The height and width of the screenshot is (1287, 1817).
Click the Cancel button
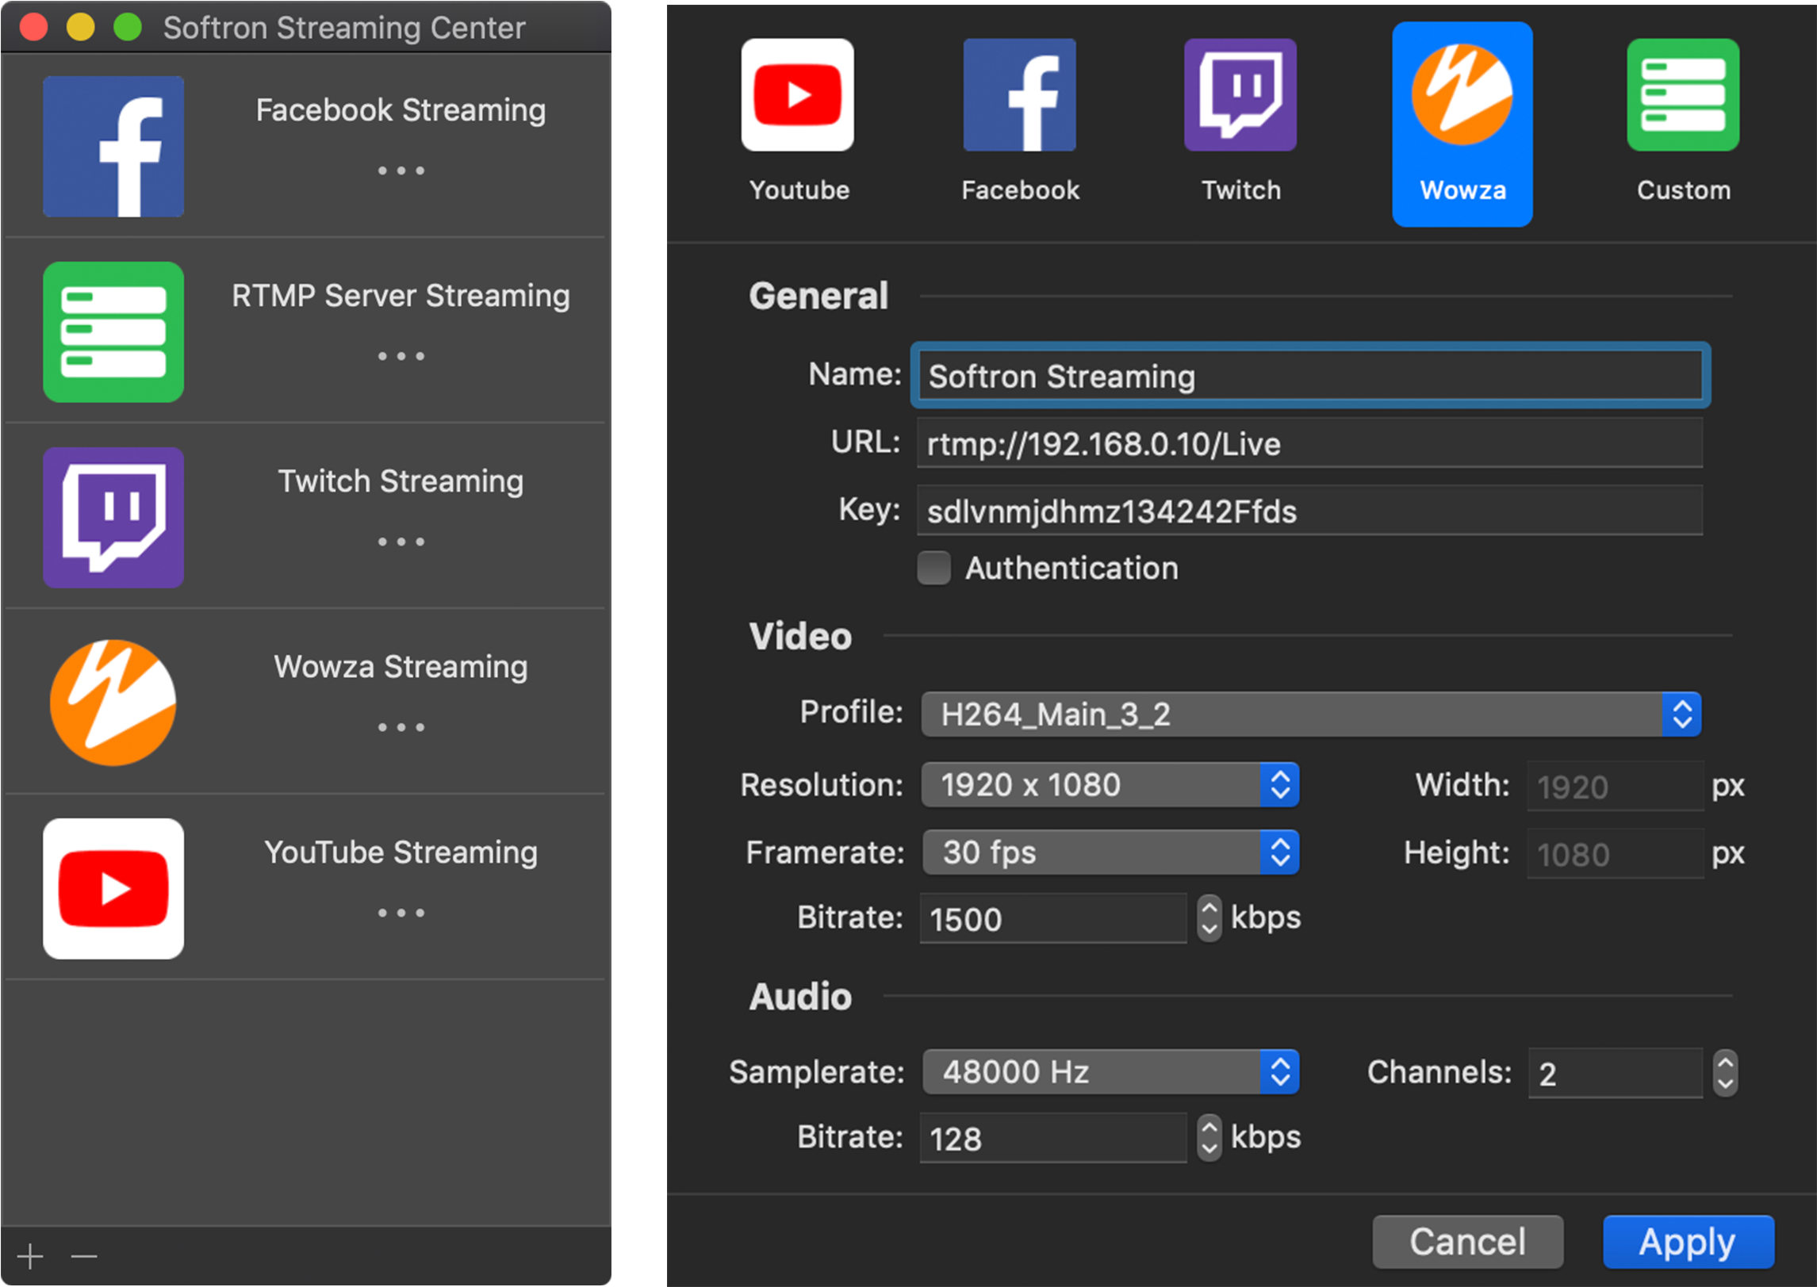tap(1467, 1241)
